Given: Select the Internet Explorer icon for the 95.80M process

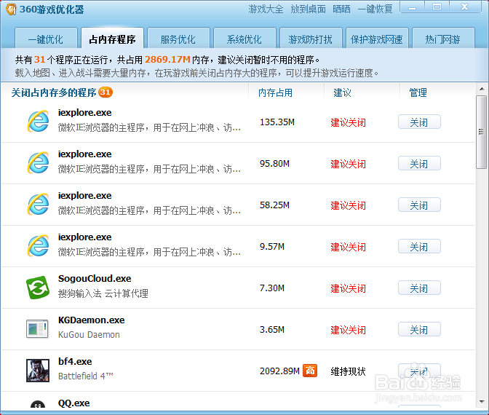Looking at the screenshot, I should (38, 162).
